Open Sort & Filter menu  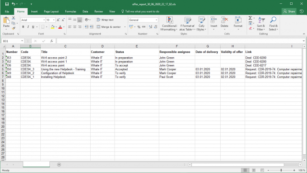pyautogui.click(x=261, y=24)
